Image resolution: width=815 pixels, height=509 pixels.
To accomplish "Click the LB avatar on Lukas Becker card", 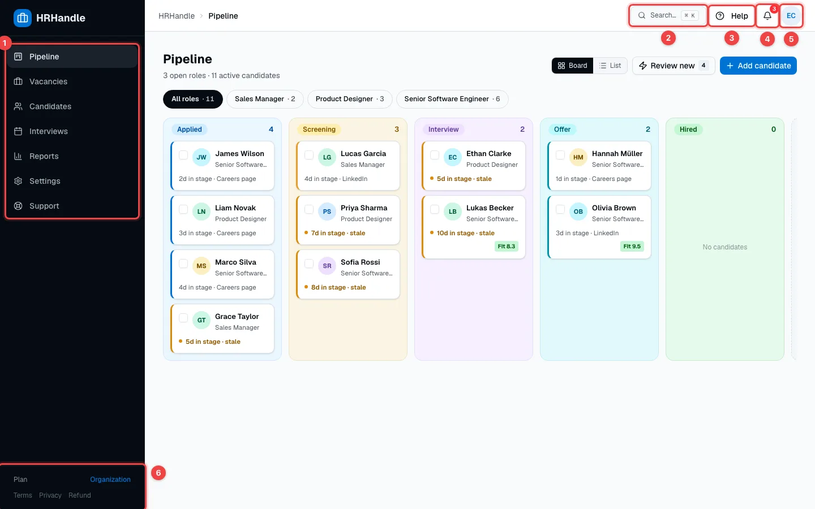I will click(x=453, y=212).
